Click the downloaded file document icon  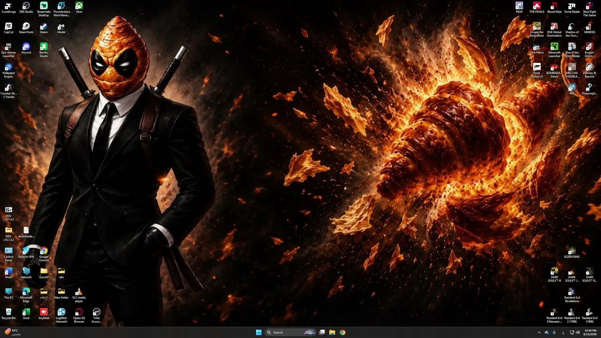point(26,232)
